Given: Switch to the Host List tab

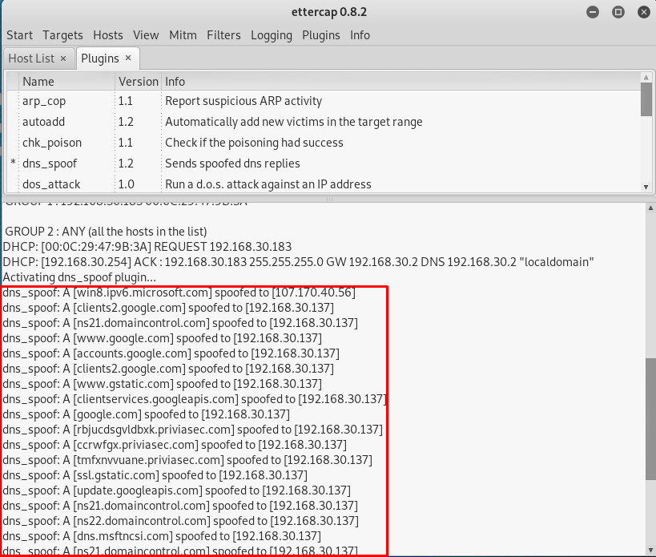Looking at the screenshot, I should tap(31, 59).
